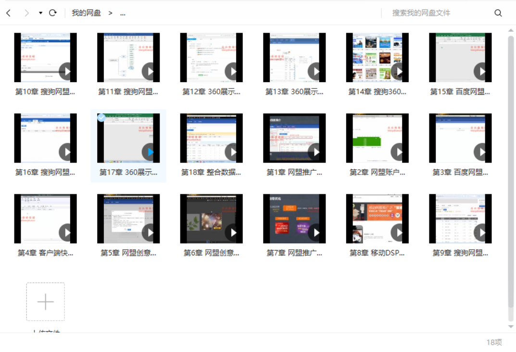Screen dimensions: 516x352
Task: Play the 第6章 网盟创意 video
Action: (x=233, y=232)
